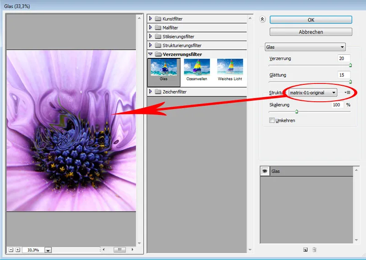Expand the Malfilter folder
Screen dimensions: 366x260
pos(151,27)
